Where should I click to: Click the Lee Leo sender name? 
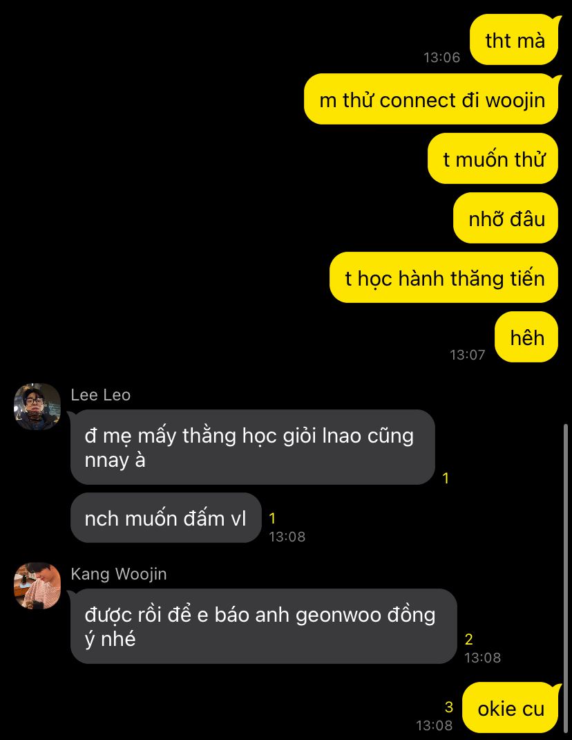100,395
